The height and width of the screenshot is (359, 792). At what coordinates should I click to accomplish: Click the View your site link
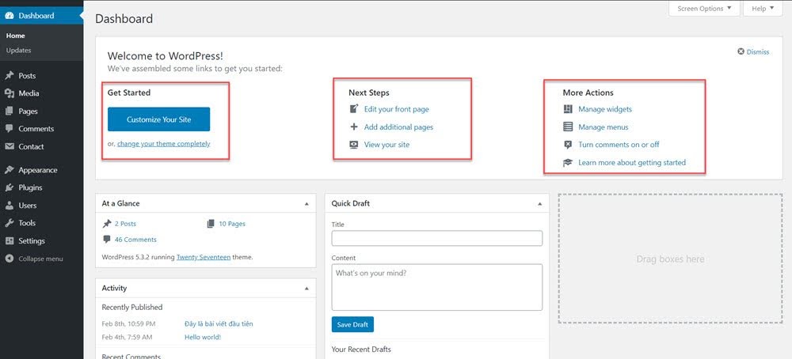pyautogui.click(x=387, y=145)
